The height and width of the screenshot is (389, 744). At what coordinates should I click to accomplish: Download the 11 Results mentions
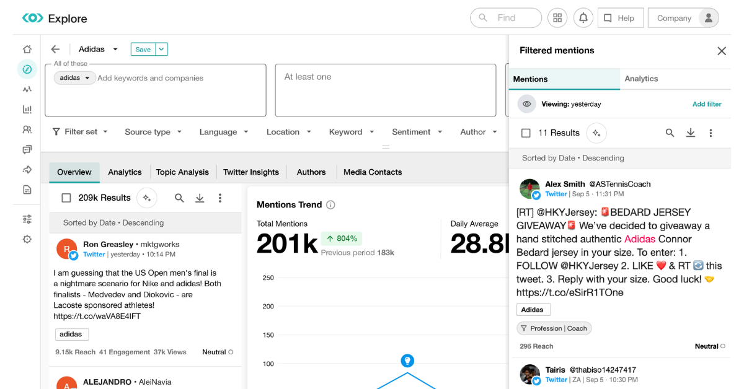tap(691, 133)
